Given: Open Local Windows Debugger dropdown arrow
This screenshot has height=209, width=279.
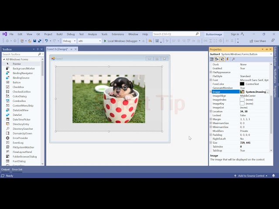Looking at the screenshot, I should (x=139, y=41).
